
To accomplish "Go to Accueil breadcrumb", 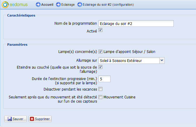I will (x=47, y=5).
